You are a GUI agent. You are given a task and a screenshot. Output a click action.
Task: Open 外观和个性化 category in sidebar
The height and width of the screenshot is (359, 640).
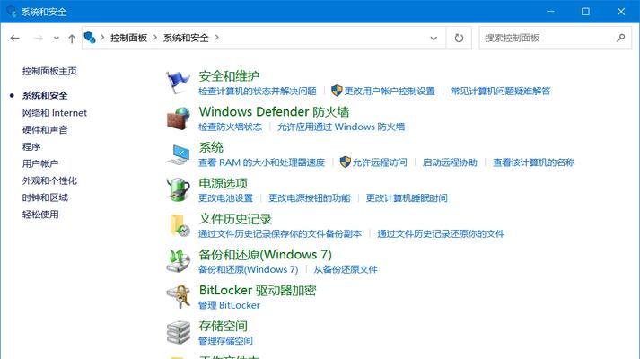(x=49, y=180)
